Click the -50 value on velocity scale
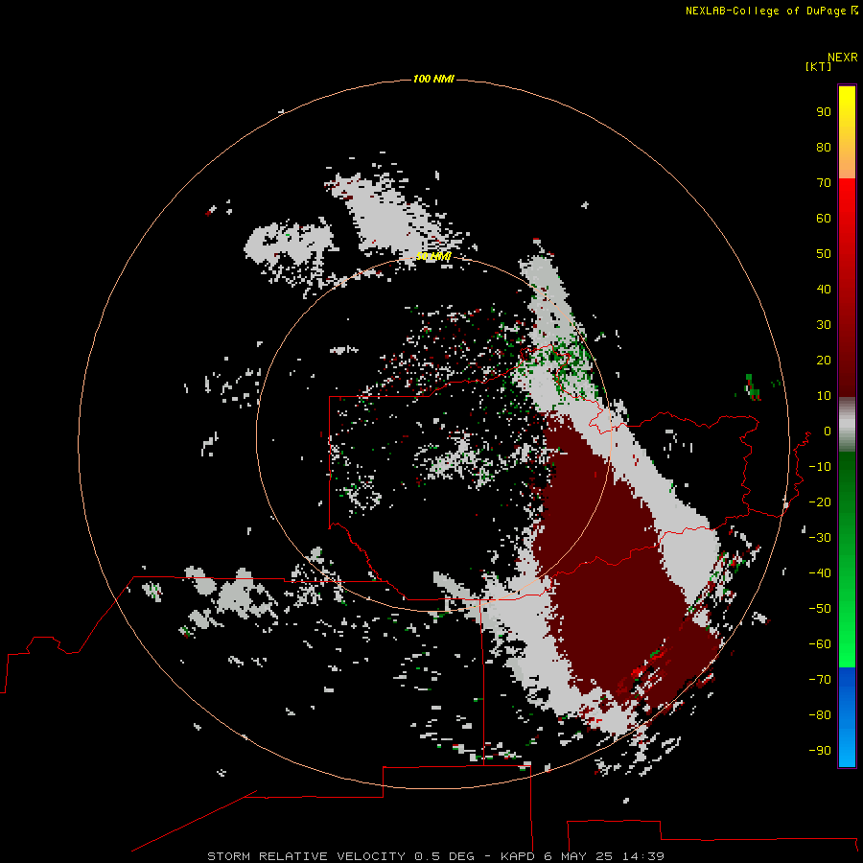 coord(820,609)
